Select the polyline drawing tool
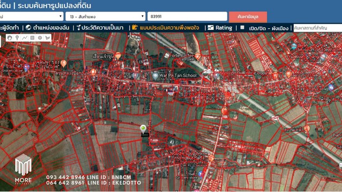 25,38
